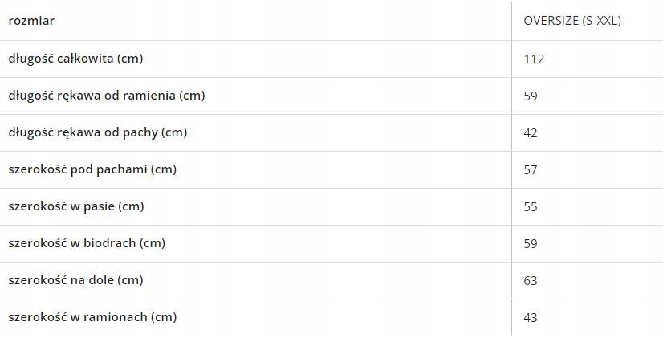Click the word 'OVERSIZE' in the header
Viewport: 663px width, 338px height.
click(x=551, y=21)
